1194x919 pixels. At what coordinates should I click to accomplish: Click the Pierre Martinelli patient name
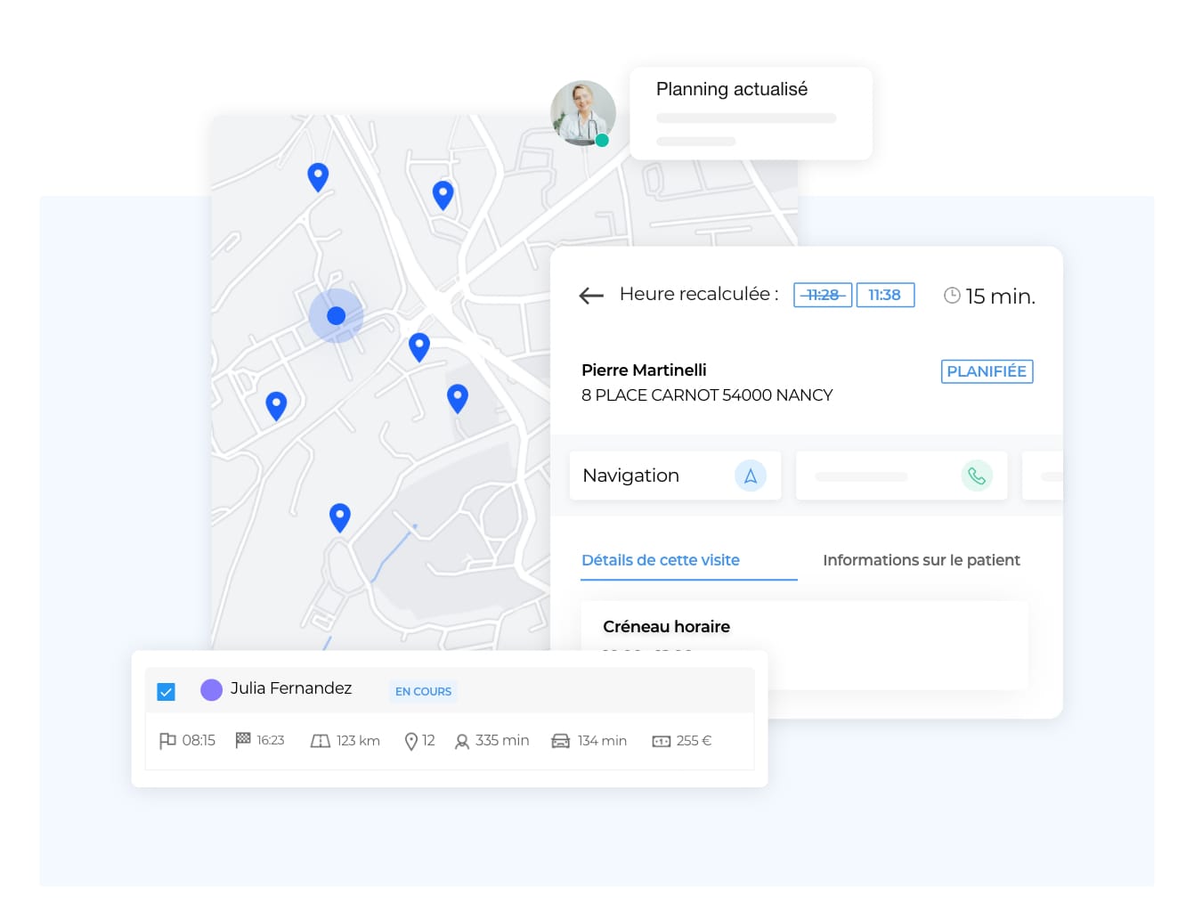[x=644, y=370]
